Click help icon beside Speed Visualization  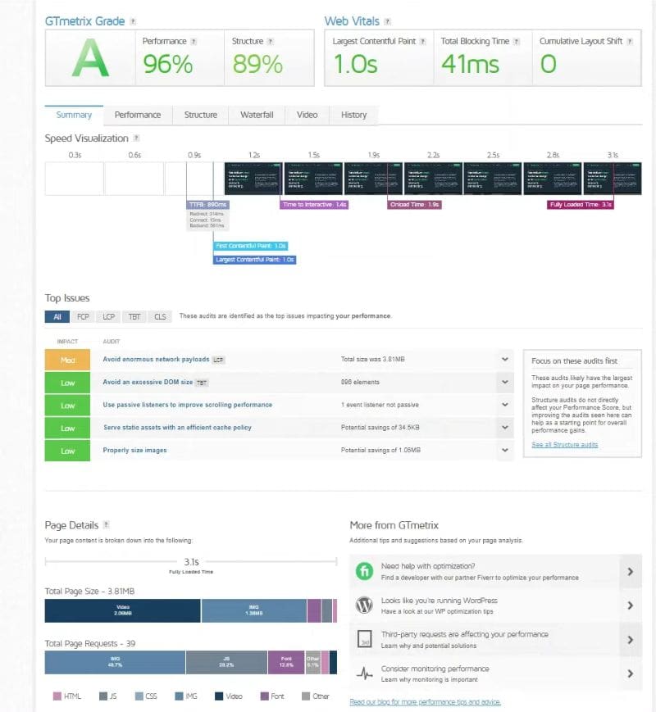[136, 138]
